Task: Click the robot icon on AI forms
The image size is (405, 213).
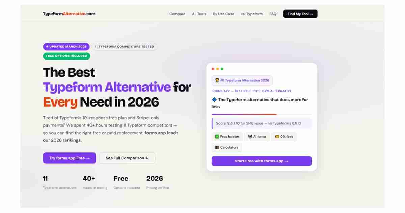Action: click(x=250, y=137)
